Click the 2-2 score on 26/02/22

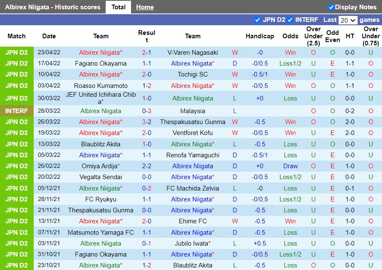[147, 166]
